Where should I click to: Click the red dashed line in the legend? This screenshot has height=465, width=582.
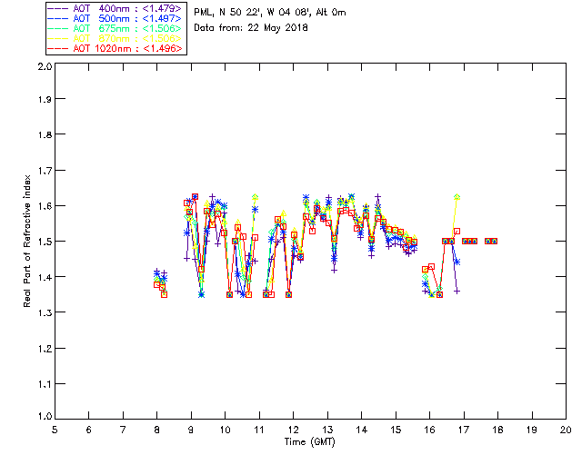(58, 48)
